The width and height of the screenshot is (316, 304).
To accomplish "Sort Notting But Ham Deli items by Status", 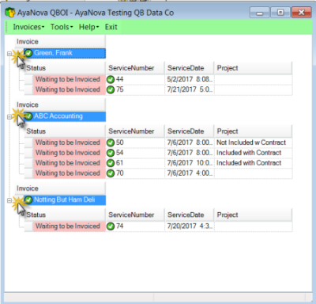I will pos(65,215).
